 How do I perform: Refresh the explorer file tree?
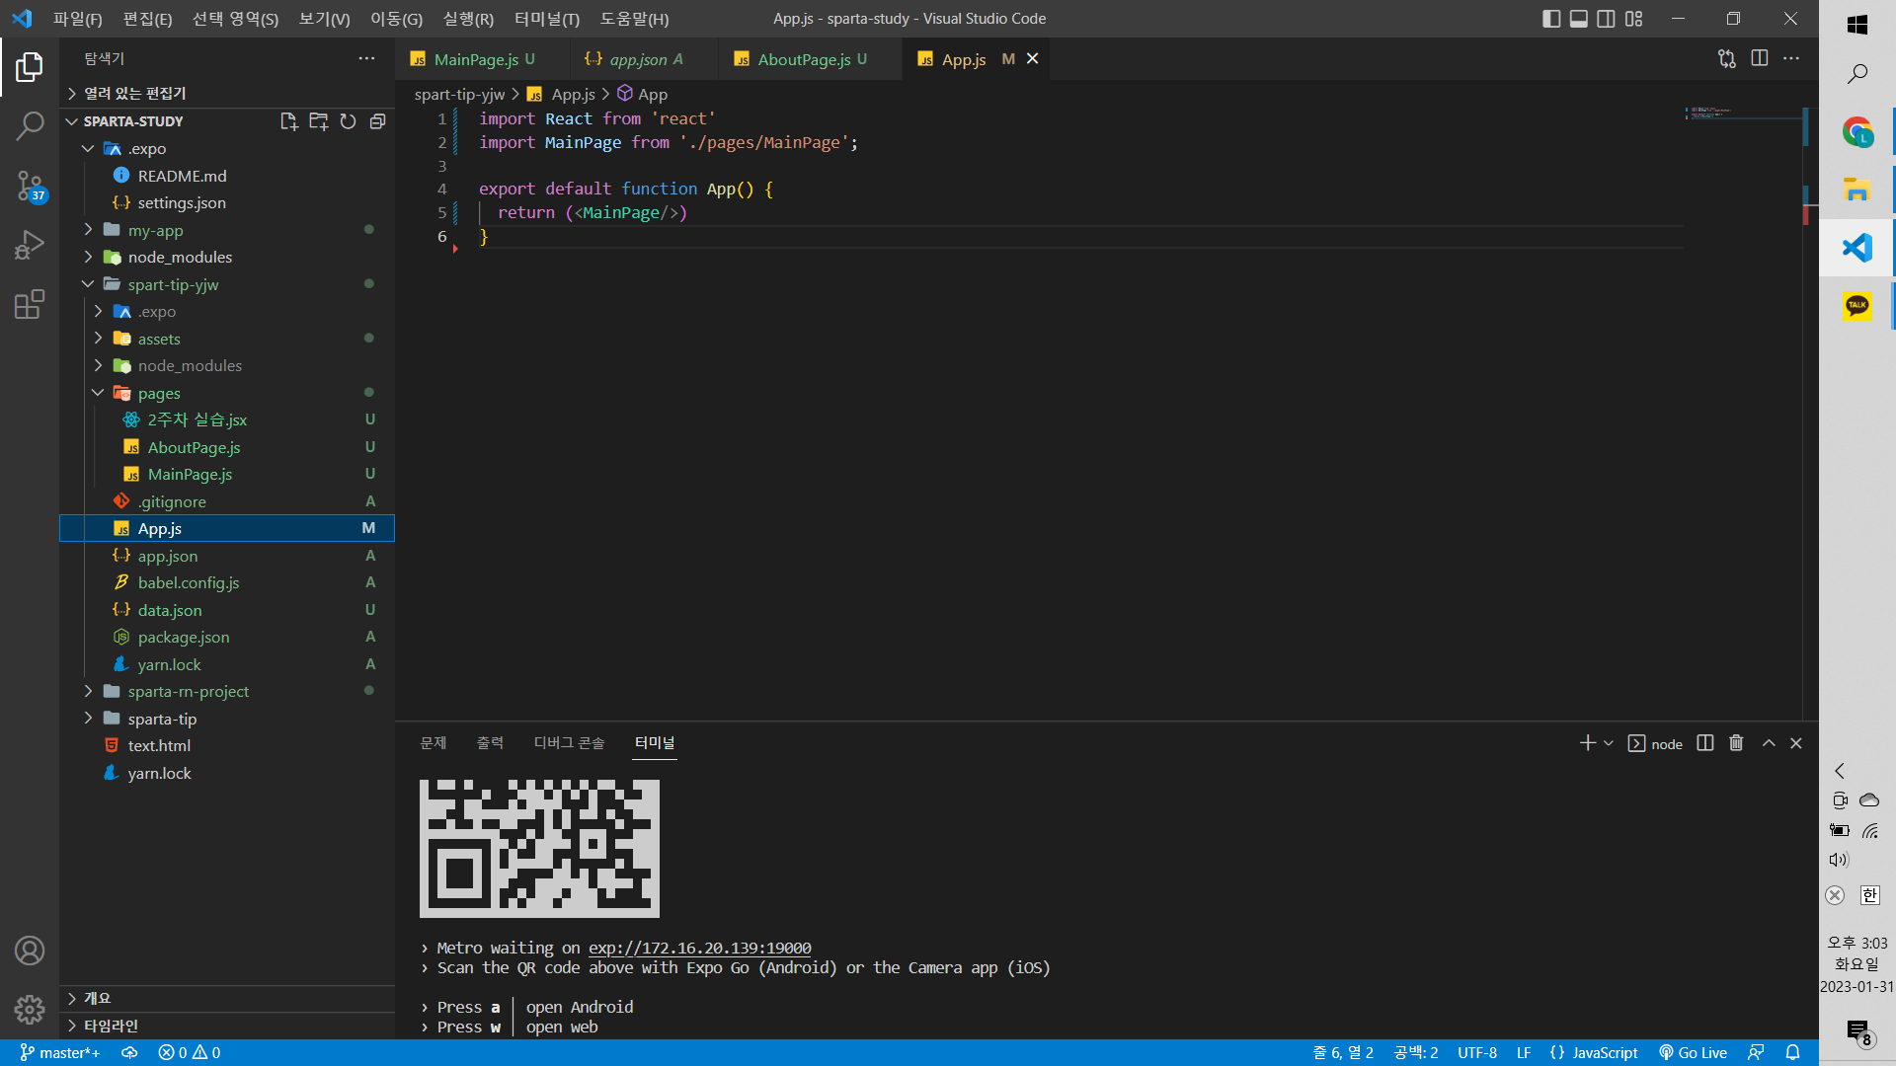click(348, 121)
